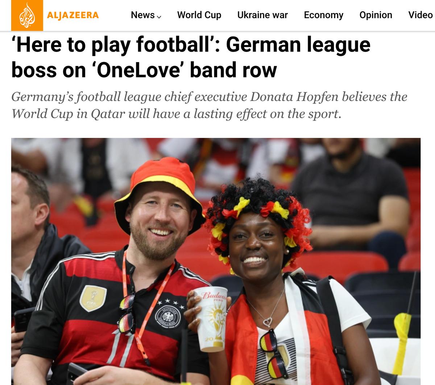Click the ALJAZEERA wordmark text
Image resolution: width=435 pixels, height=385 pixels.
click(x=73, y=15)
